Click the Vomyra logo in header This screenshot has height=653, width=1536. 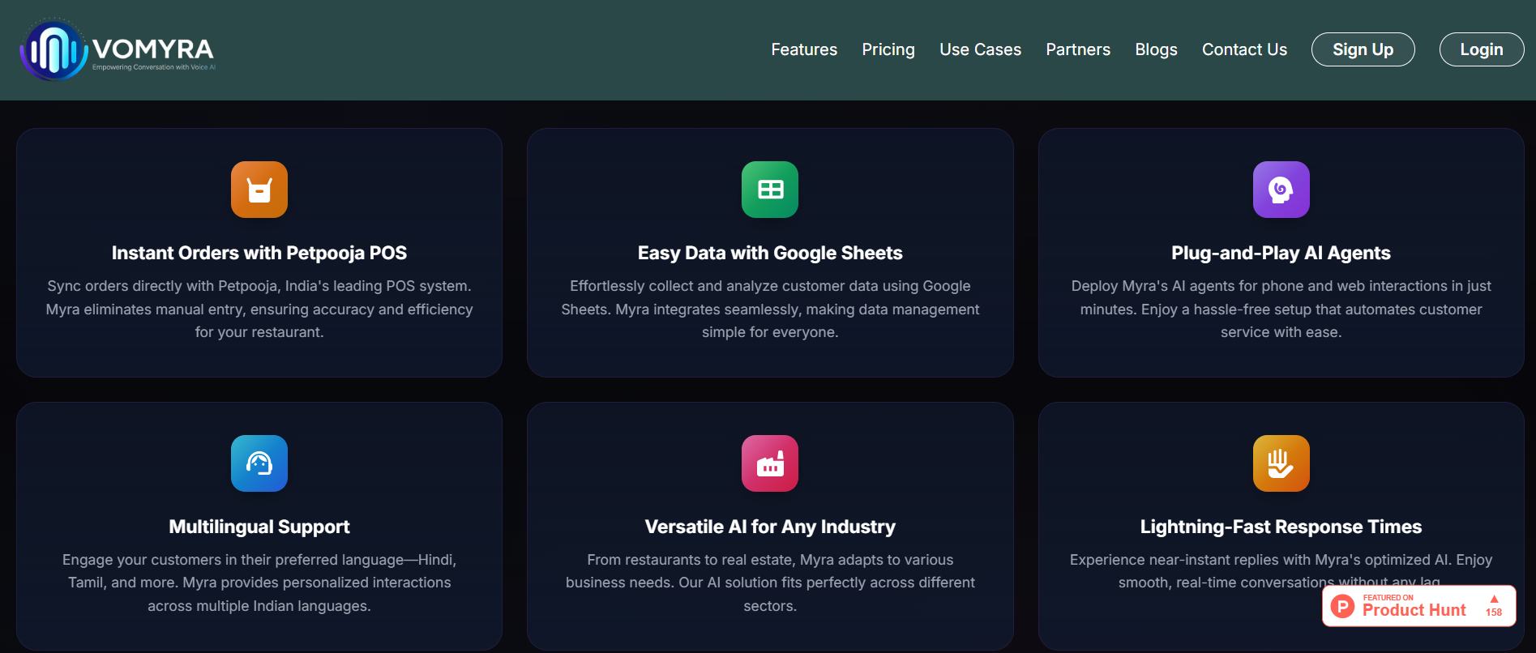point(118,50)
